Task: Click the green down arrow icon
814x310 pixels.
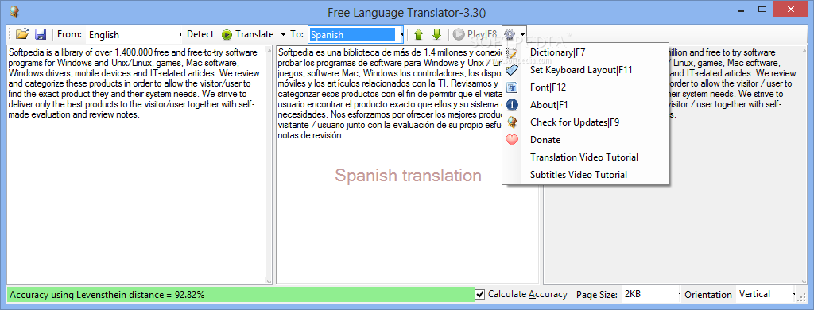Action: click(x=436, y=34)
